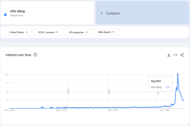
Task: Click the 50 y-axis label
Action: [x=7, y=91]
